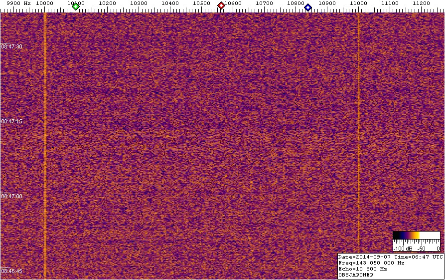
Task: Click the Echo=10 600 Hz text
Action: (x=362, y=269)
